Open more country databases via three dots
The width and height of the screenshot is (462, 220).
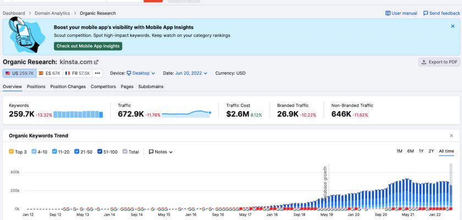click(97, 73)
